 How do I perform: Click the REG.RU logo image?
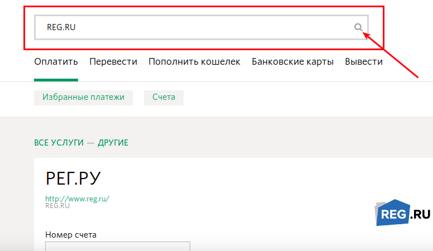[x=403, y=213]
